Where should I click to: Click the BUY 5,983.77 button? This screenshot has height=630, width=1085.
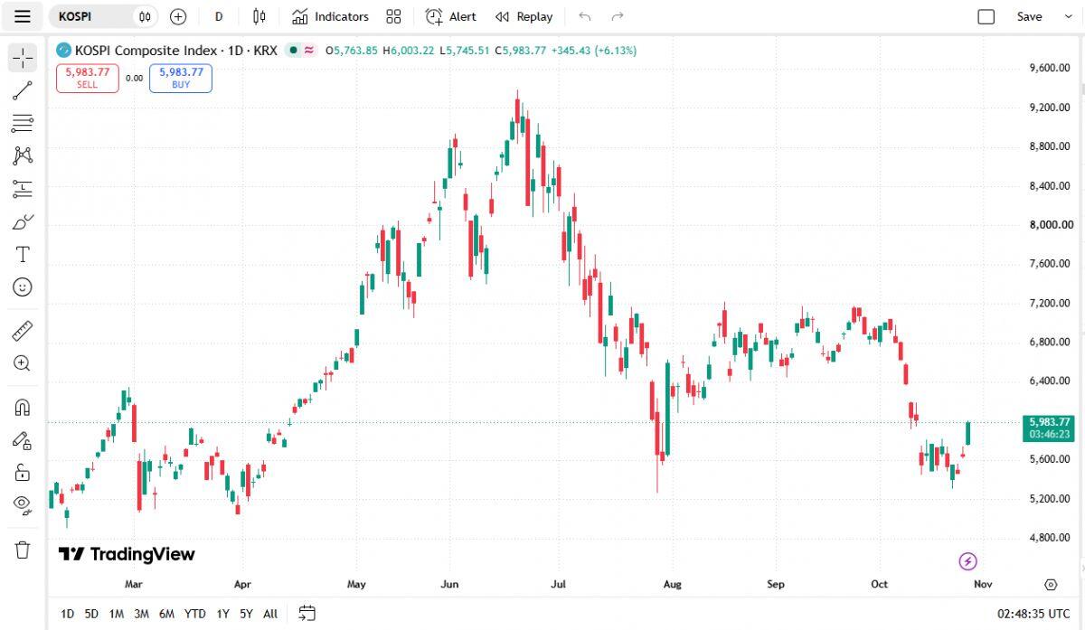tap(181, 78)
